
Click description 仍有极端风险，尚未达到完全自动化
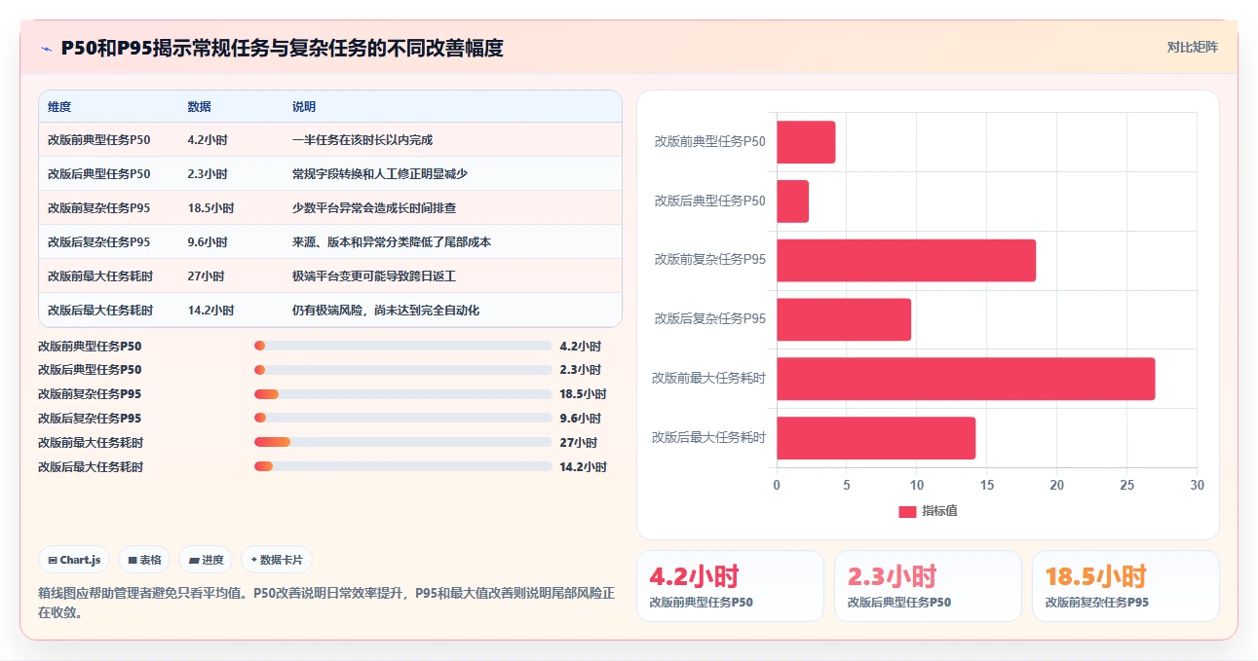(x=386, y=311)
